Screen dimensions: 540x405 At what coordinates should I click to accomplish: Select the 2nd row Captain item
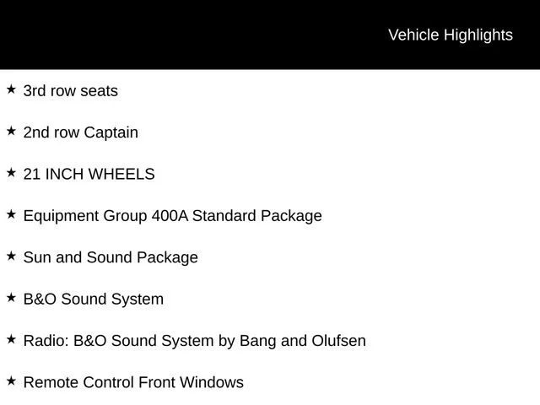(81, 133)
